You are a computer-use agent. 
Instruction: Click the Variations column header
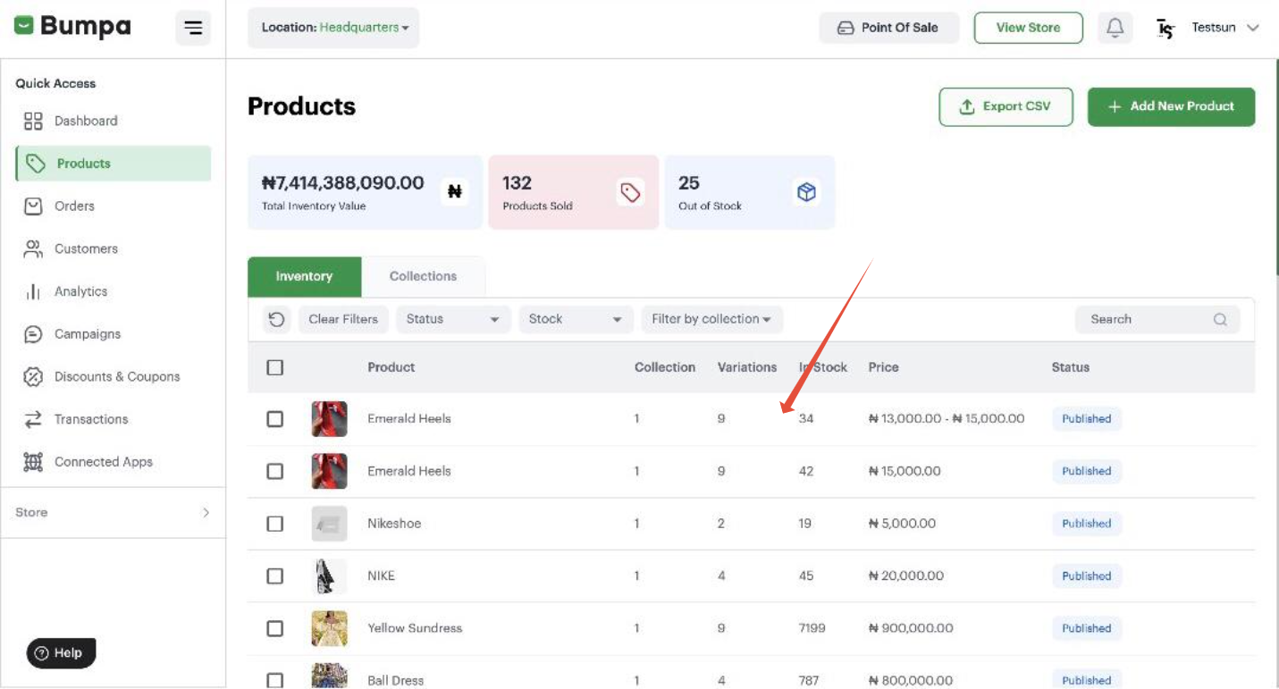(x=747, y=367)
